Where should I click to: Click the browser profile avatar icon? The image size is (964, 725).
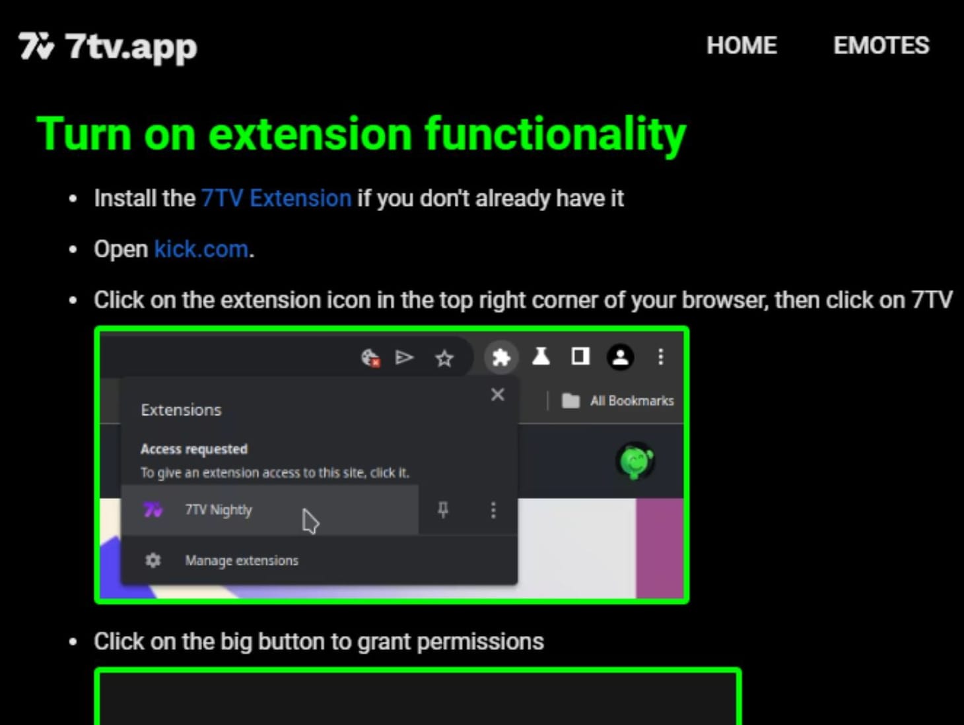pos(619,358)
